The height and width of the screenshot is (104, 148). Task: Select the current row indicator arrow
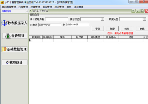pyautogui.click(x=30, y=40)
